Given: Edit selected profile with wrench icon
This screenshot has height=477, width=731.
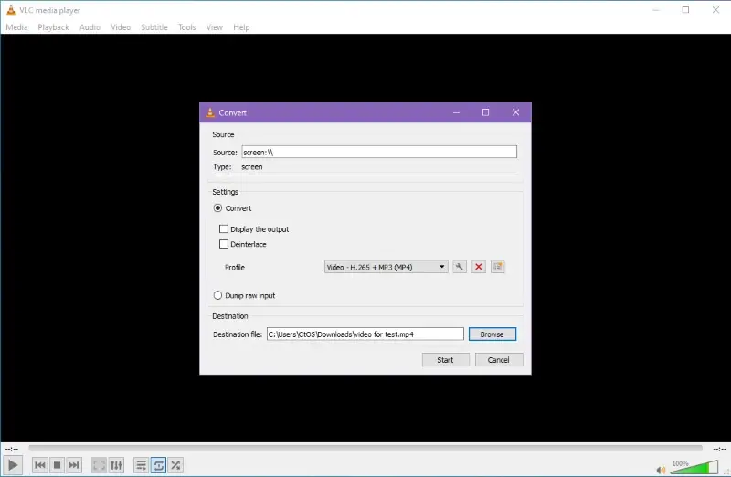Looking at the screenshot, I should [460, 267].
